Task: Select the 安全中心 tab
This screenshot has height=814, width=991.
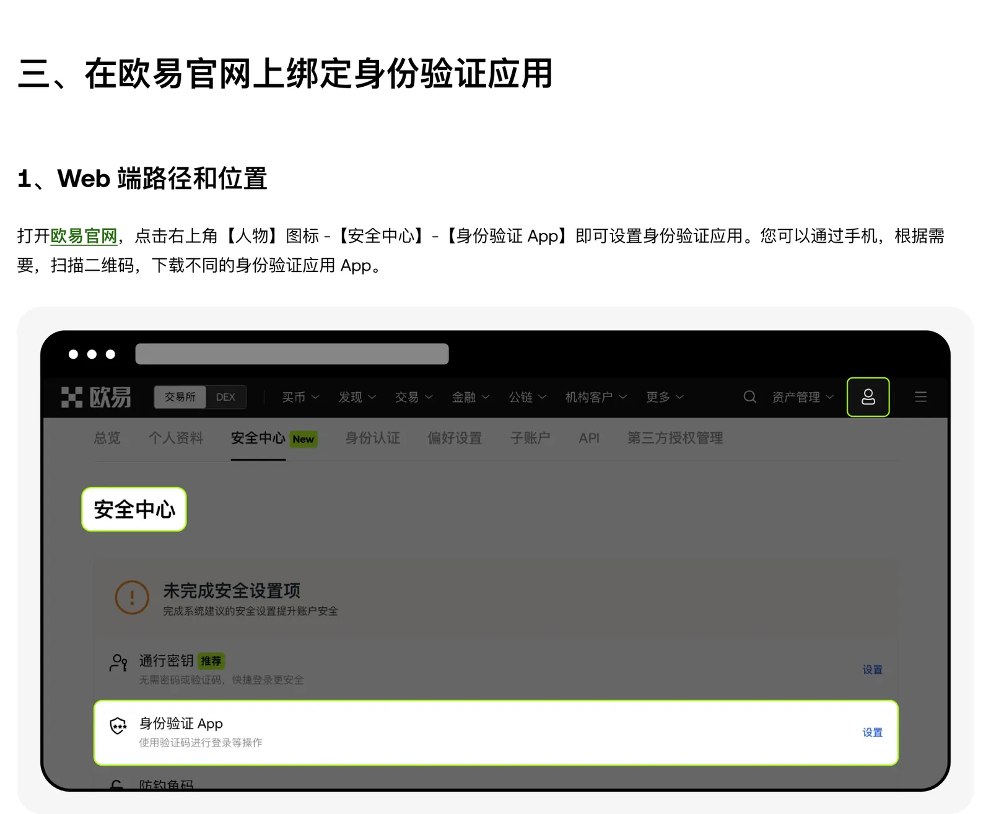Action: (258, 438)
